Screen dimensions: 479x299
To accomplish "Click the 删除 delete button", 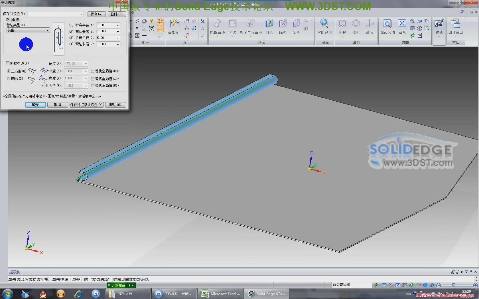I will pyautogui.click(x=117, y=14).
